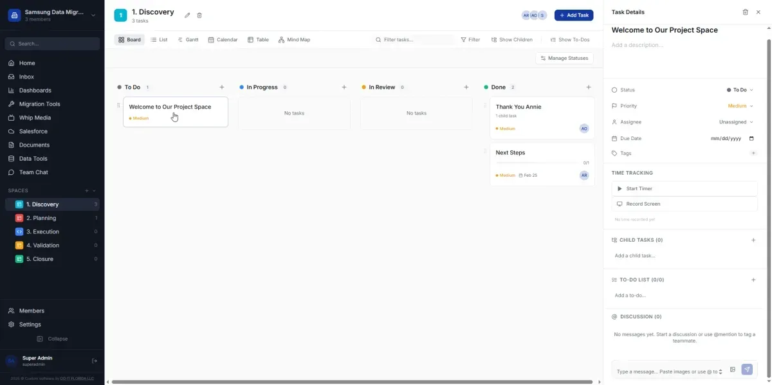Collapse the left sidebar
Image resolution: width=772 pixels, height=385 pixels.
pos(52,339)
